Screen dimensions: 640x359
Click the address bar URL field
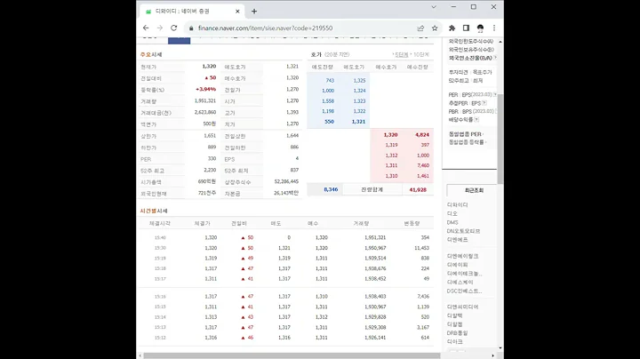tap(302, 28)
